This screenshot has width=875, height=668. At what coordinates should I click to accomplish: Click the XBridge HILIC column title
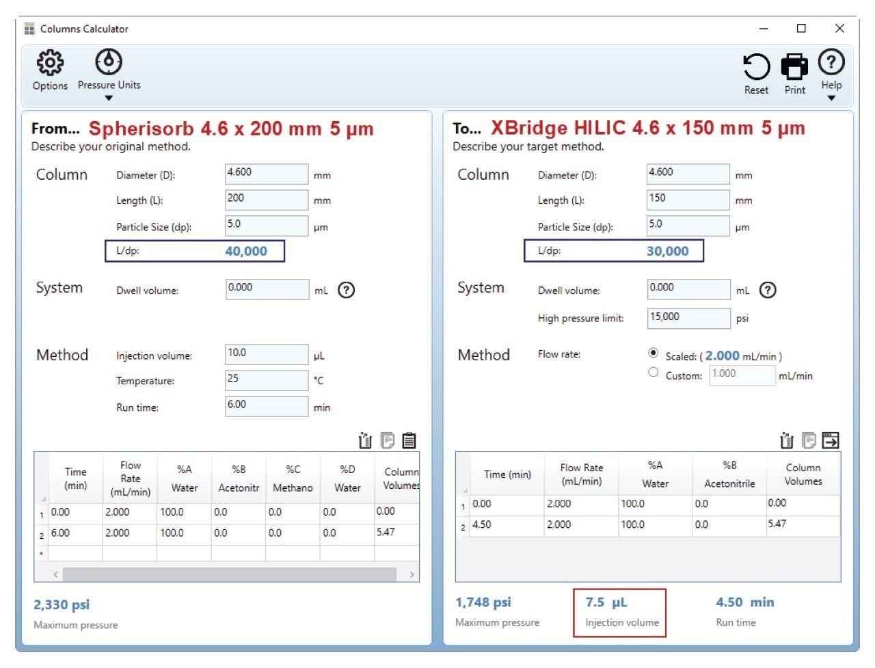(648, 128)
